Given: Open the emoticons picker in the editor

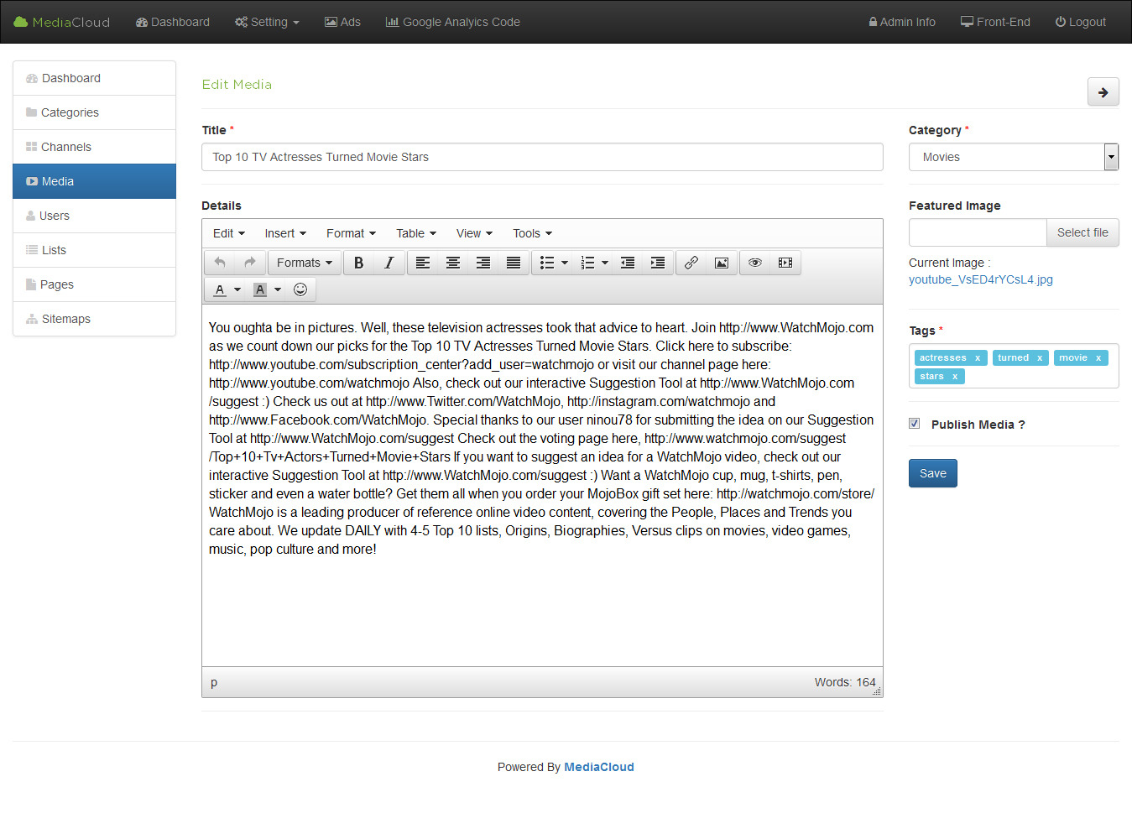Looking at the screenshot, I should pyautogui.click(x=300, y=289).
